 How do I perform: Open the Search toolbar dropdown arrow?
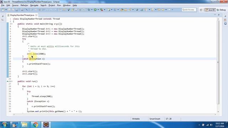[133, 10]
